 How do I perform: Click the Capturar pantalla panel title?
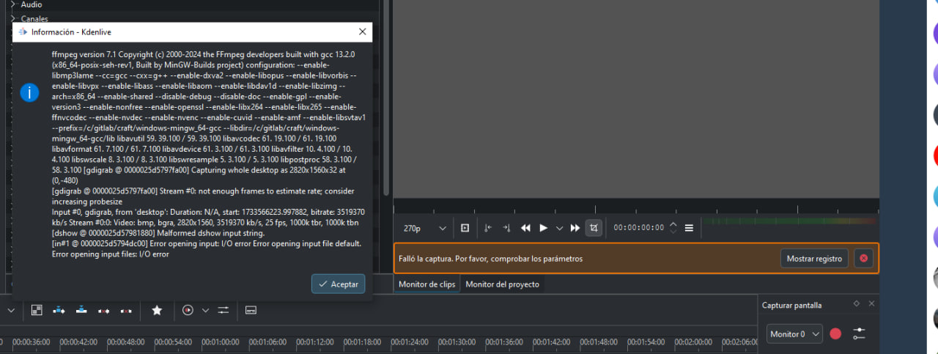pyautogui.click(x=791, y=305)
